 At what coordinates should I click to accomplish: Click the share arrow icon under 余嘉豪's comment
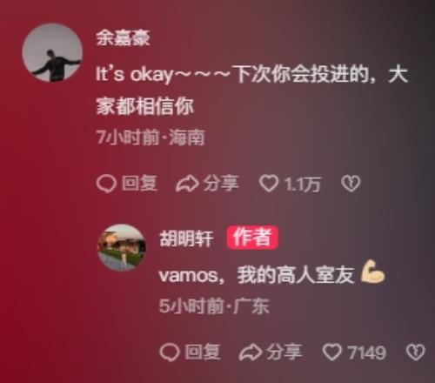(187, 184)
